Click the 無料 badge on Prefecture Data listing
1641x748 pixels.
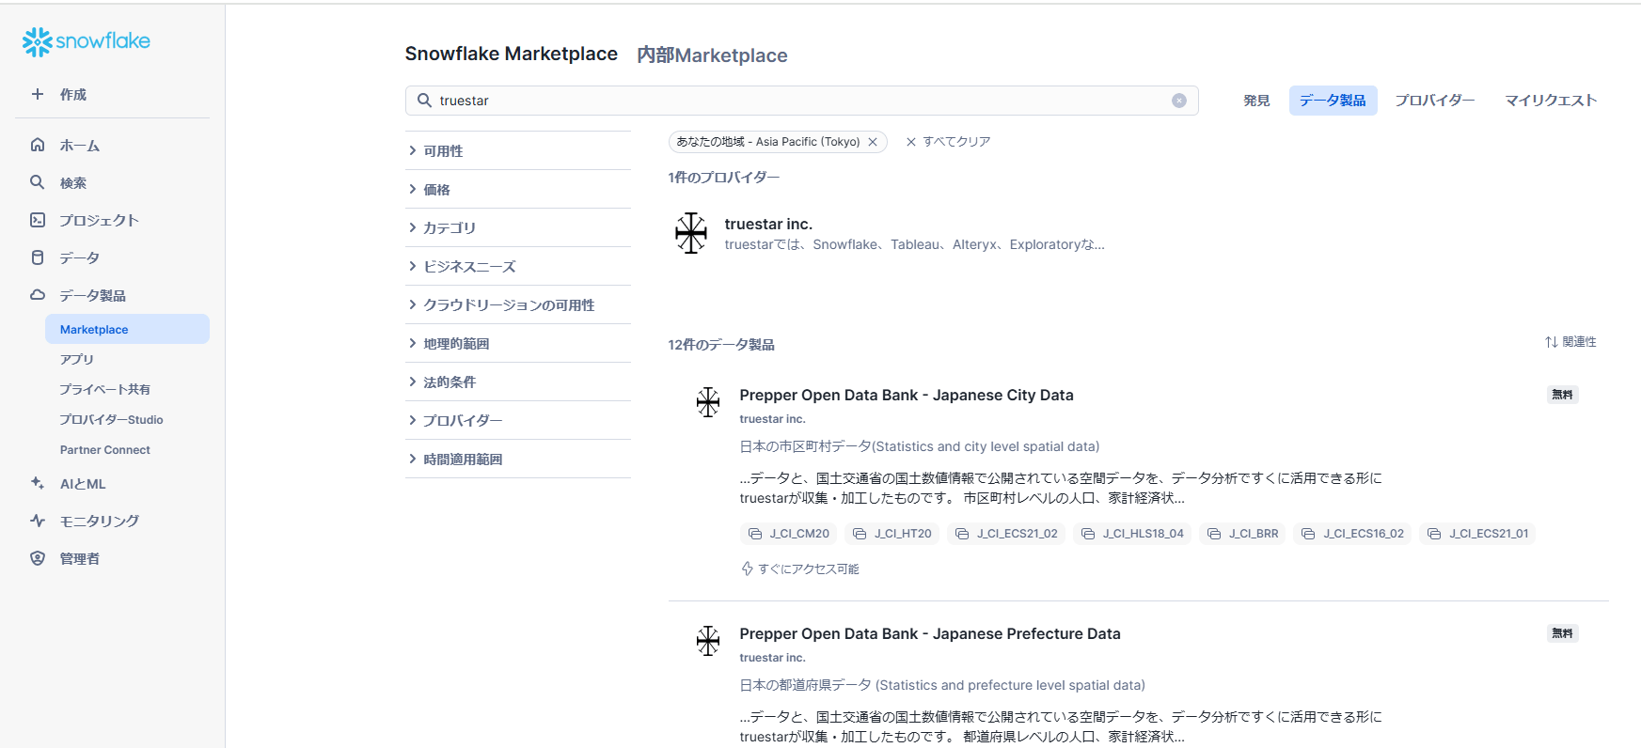click(x=1562, y=633)
